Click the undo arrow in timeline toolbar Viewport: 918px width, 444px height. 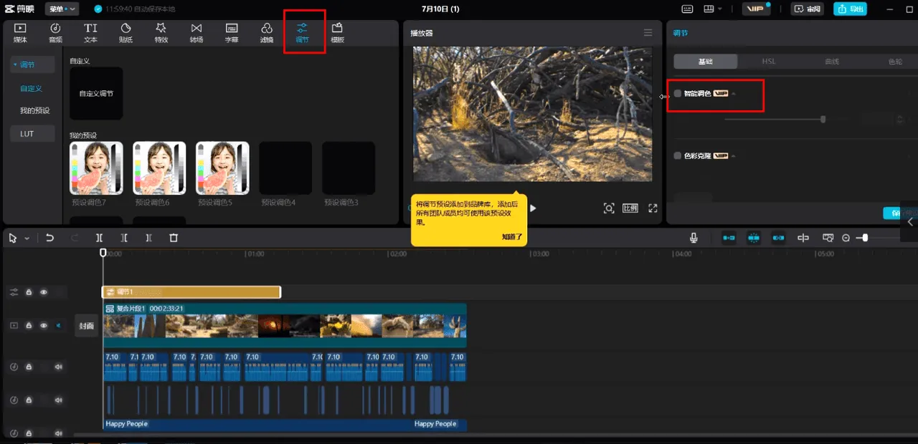point(50,238)
